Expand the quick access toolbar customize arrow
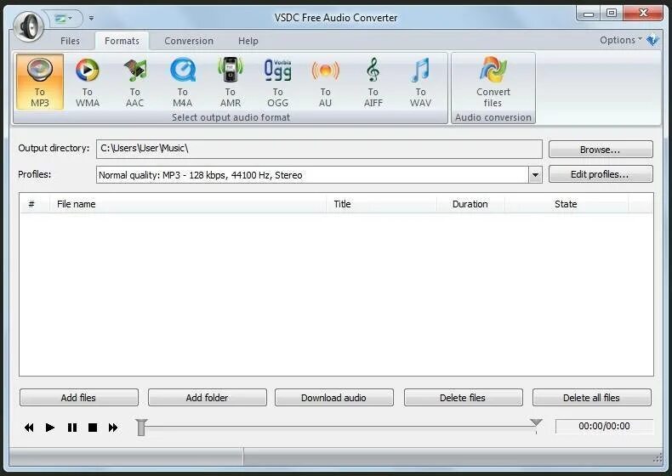 [91, 18]
